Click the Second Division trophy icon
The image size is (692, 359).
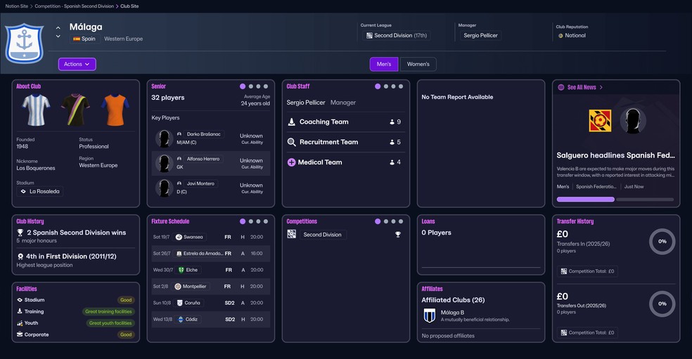click(x=398, y=235)
